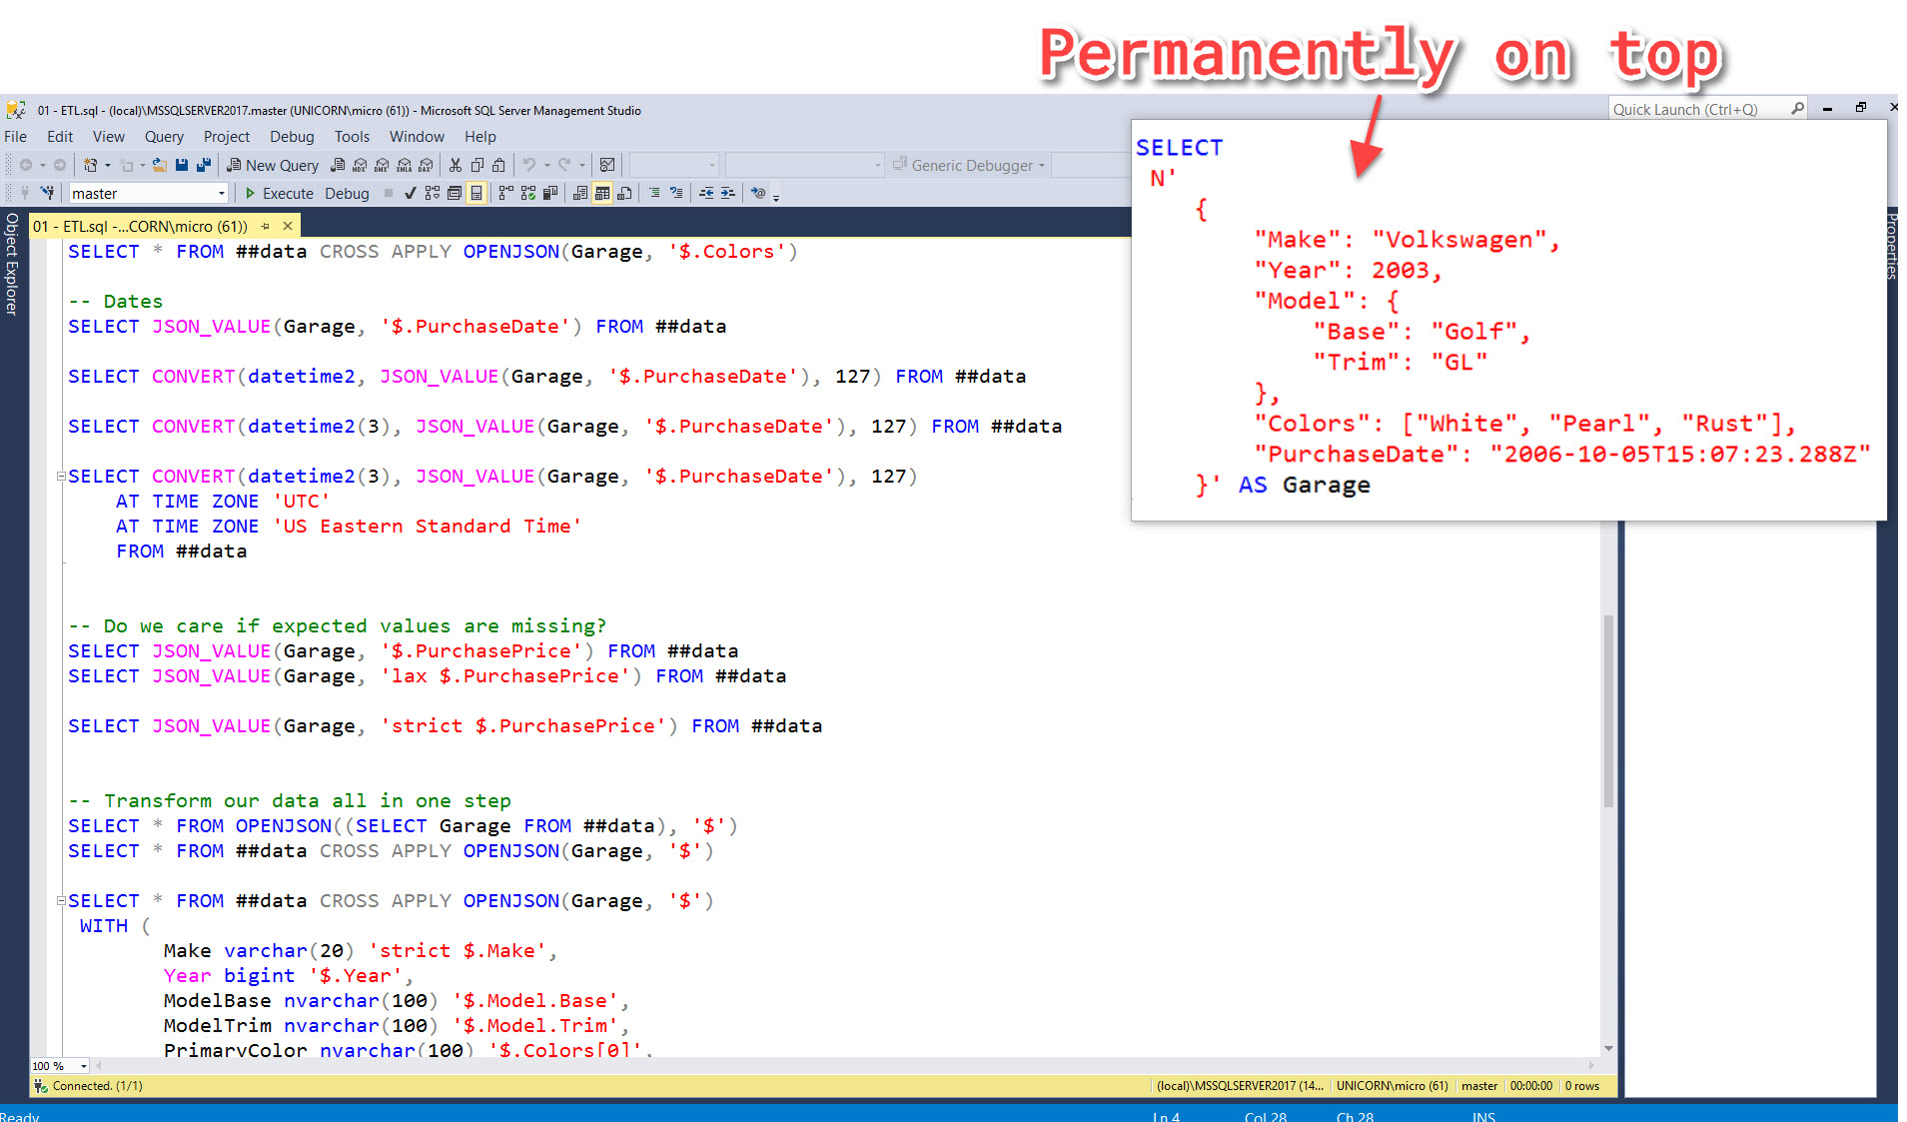The height and width of the screenshot is (1122, 1907).
Task: Open the Undo history dropdown arrow
Action: coord(546,166)
